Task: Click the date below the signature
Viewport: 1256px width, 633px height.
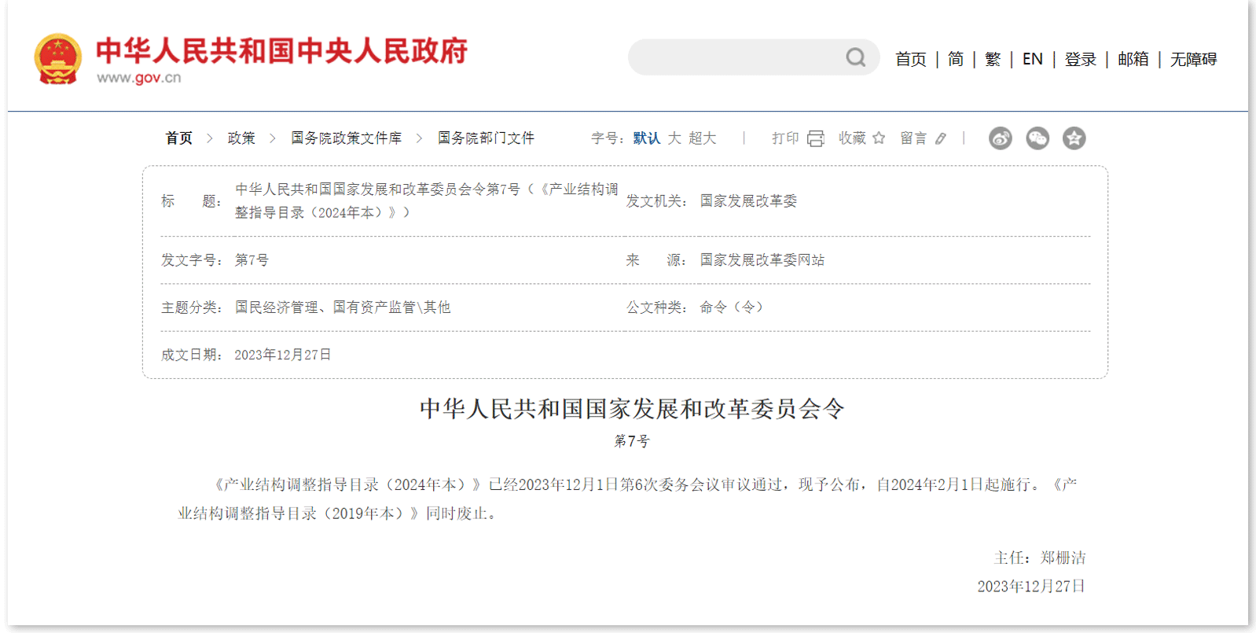Action: tap(1031, 586)
